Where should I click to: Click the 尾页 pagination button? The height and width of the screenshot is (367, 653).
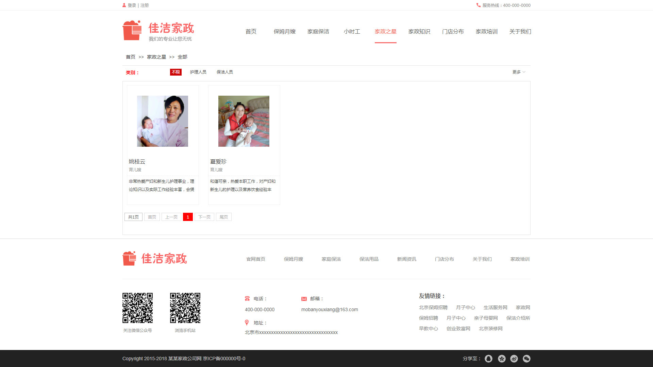click(224, 217)
